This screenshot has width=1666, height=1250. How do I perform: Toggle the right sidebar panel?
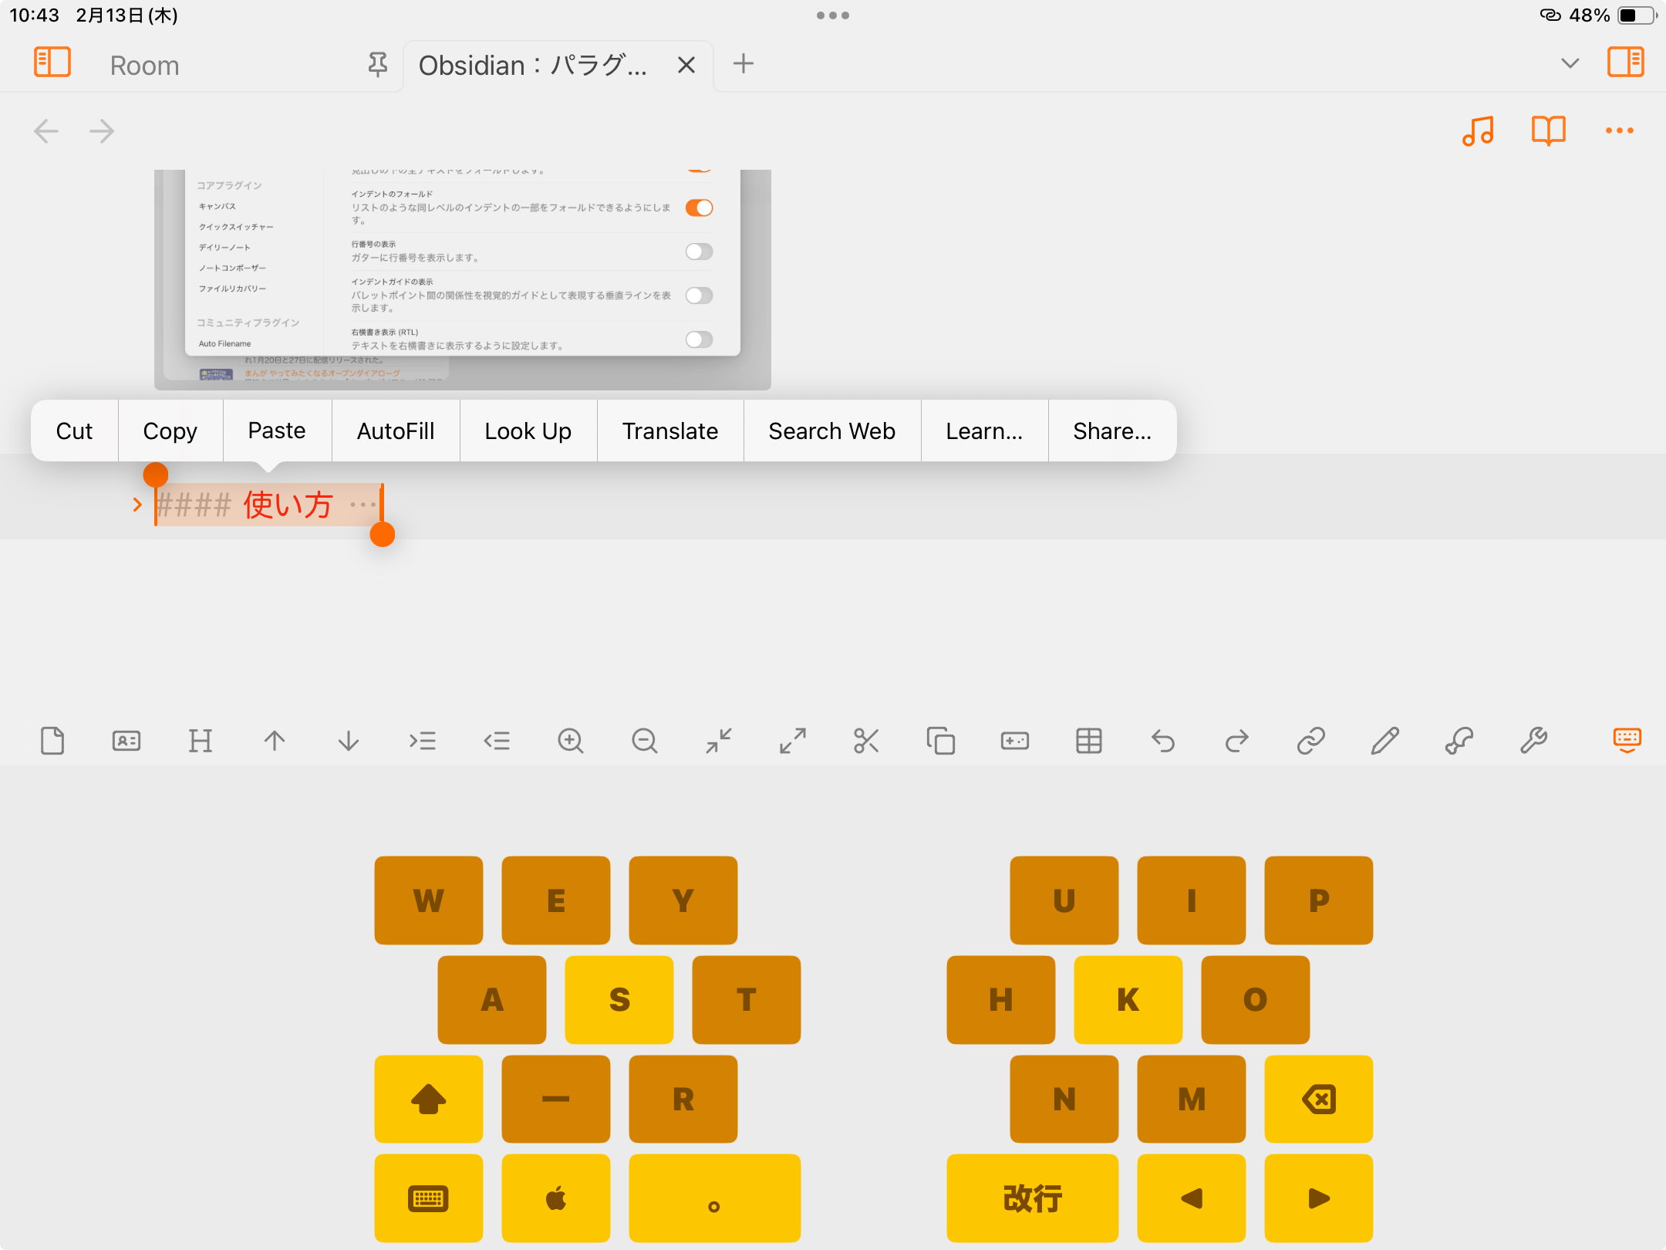pyautogui.click(x=1625, y=63)
